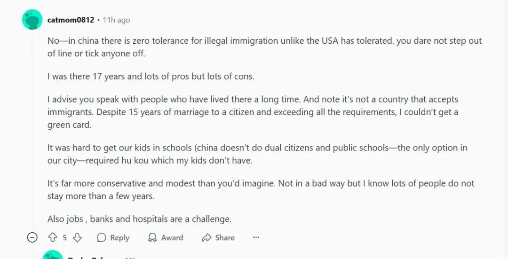508x259 pixels.
Task: Click the '11h ago' timestamp permalink
Action: [116, 20]
